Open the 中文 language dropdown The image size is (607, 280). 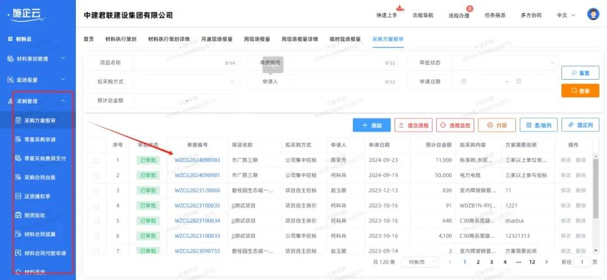coord(566,16)
